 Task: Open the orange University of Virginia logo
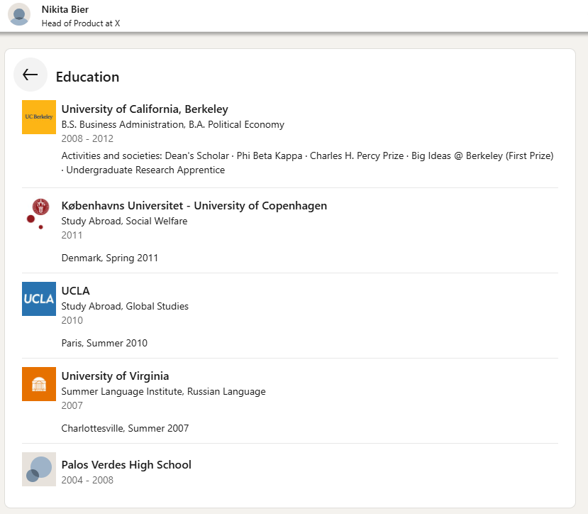tap(39, 384)
